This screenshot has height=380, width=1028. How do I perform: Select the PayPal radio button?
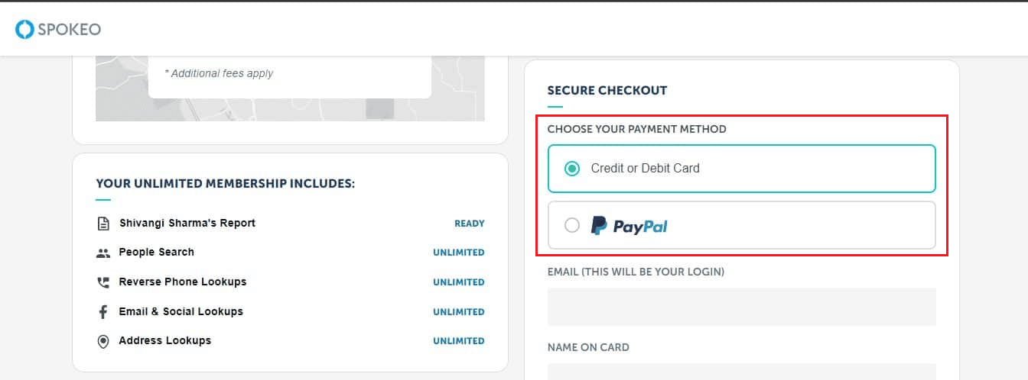coord(571,225)
